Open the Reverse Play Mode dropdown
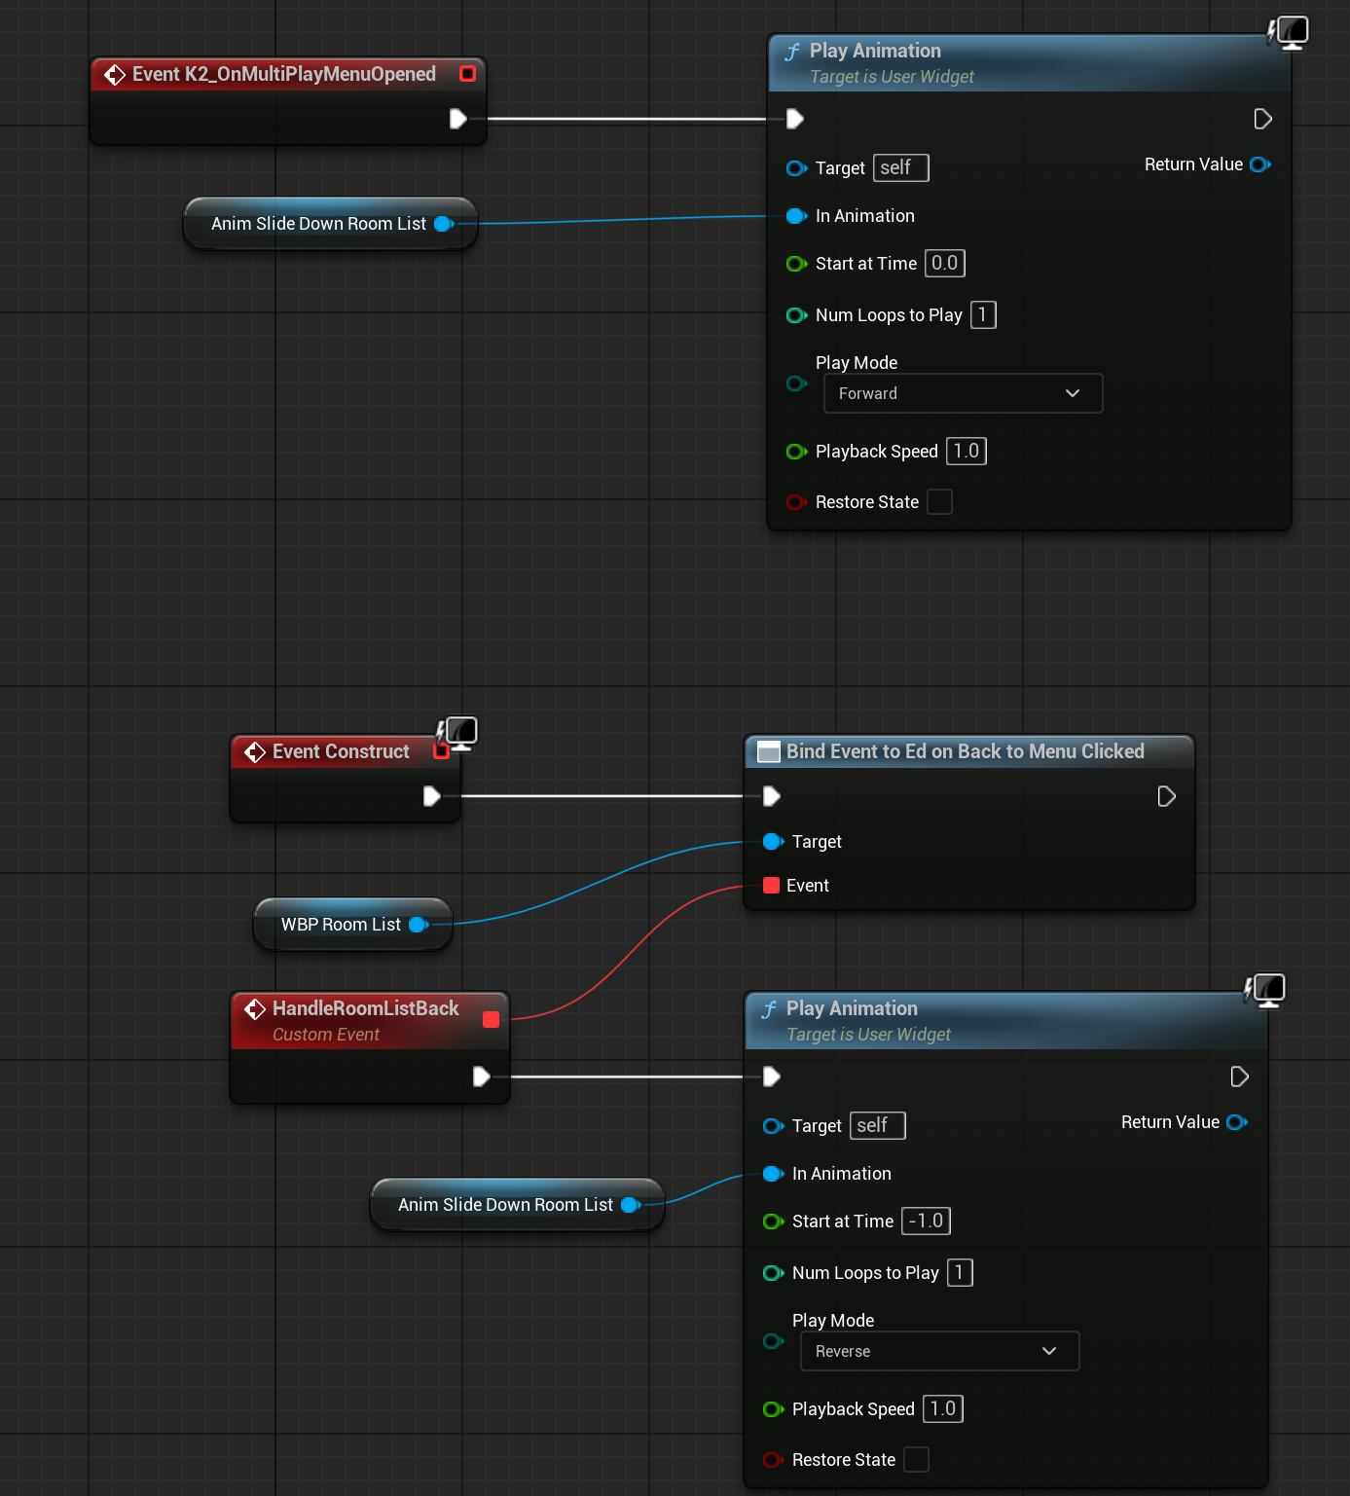The image size is (1350, 1496). [x=939, y=1351]
